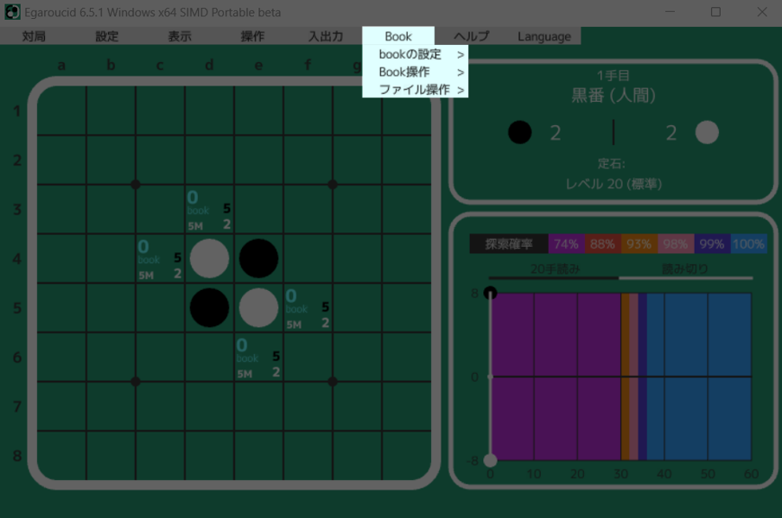Image resolution: width=782 pixels, height=518 pixels.
Task: Click the 100% probability color swatch
Action: point(748,243)
